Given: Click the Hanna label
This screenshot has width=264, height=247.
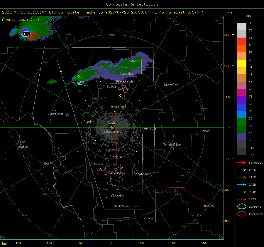Looking at the screenshot, I should pyautogui.click(x=205, y=131).
